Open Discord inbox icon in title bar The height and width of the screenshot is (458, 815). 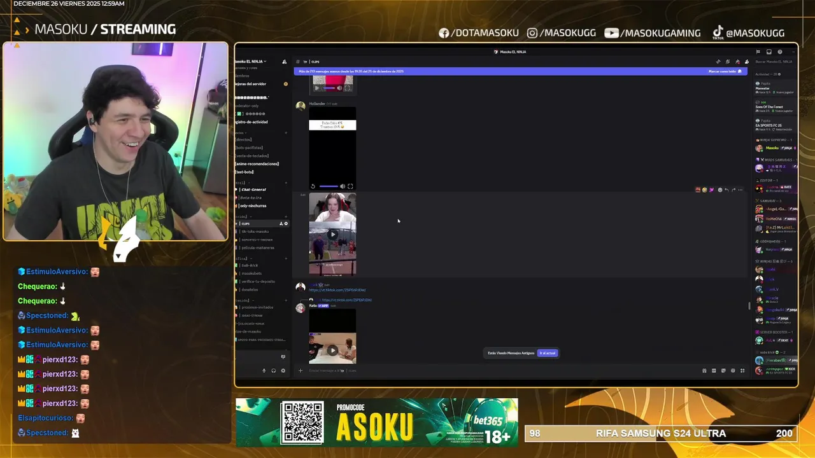click(769, 52)
